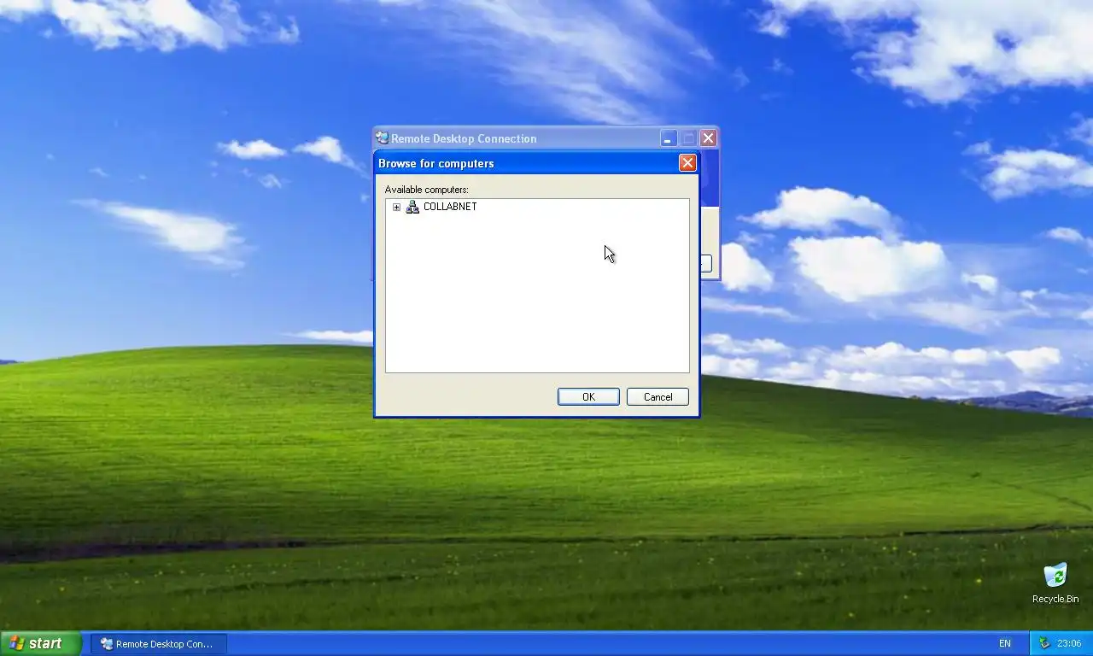Click the 23:06 taskbar clock
The height and width of the screenshot is (656, 1093).
(1069, 644)
